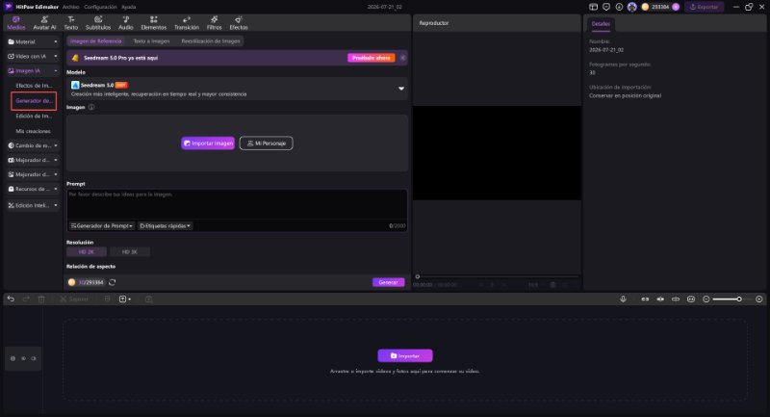Screen dimensions: 770x417
Task: Click the undo arrow in timeline toolbar
Action: point(11,299)
